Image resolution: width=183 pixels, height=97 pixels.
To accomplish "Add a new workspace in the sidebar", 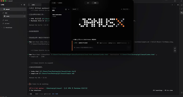I will [x=21, y=5].
